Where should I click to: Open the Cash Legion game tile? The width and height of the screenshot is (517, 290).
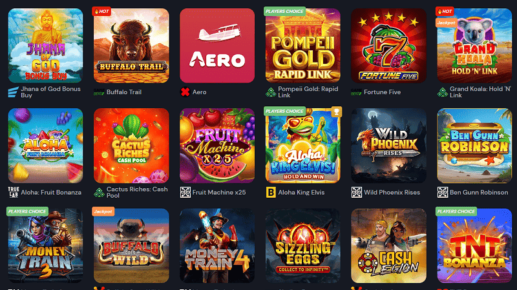point(388,246)
